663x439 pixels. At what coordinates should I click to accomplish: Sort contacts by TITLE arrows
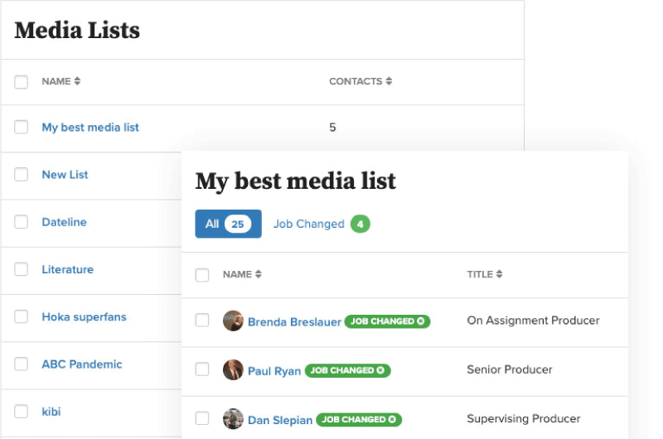pos(500,274)
